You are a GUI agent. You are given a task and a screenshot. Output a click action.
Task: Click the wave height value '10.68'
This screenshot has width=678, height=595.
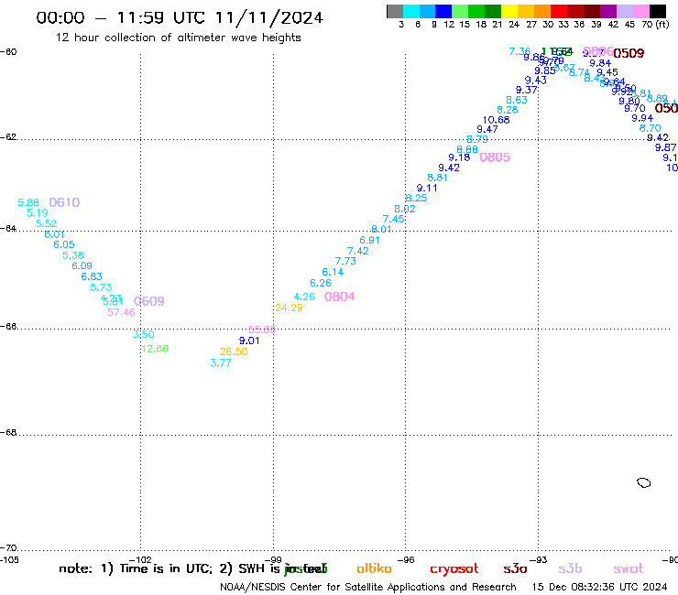pyautogui.click(x=496, y=120)
